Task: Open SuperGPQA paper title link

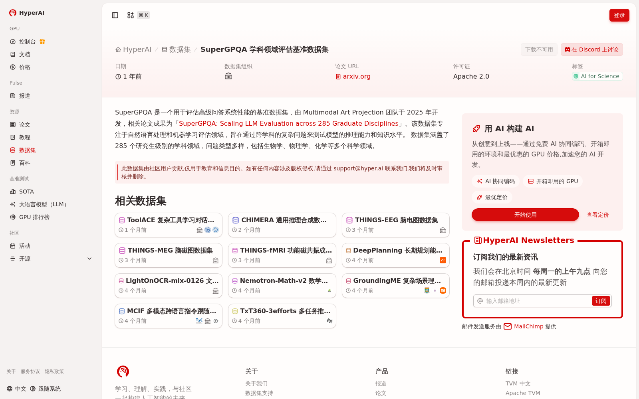Action: click(x=289, y=124)
